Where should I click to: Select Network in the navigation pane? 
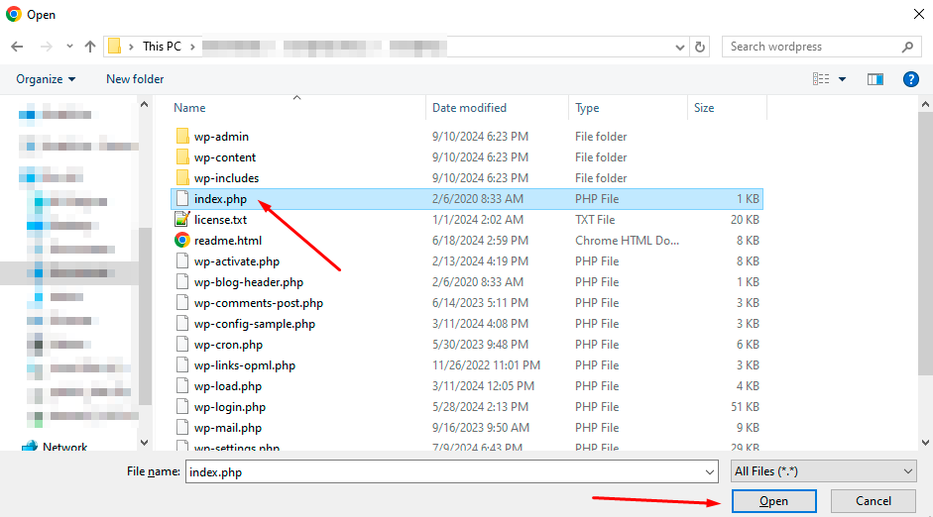[64, 447]
